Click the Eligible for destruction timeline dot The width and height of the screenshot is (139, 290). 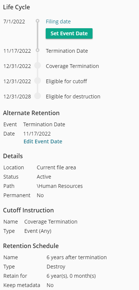click(38, 96)
